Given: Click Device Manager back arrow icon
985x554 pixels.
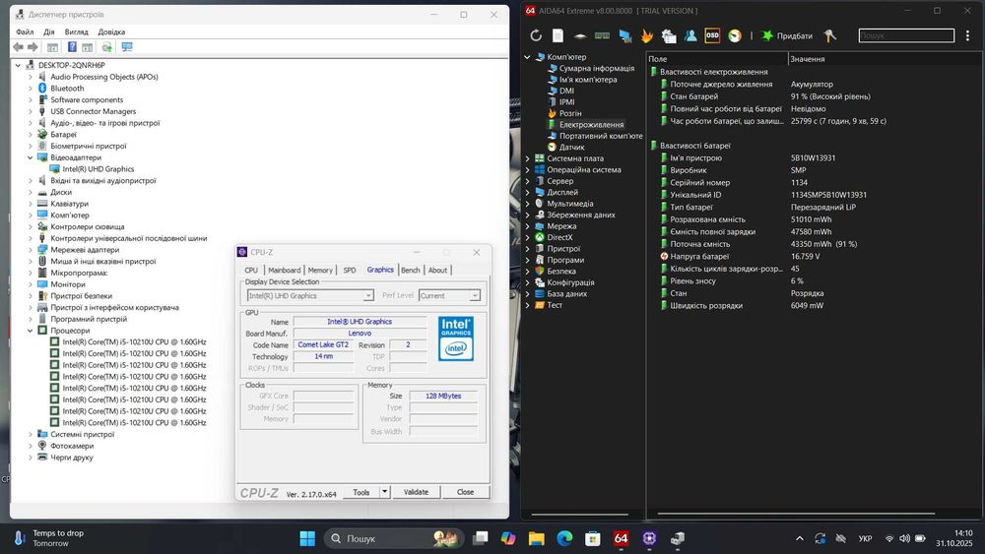Looking at the screenshot, I should [x=18, y=47].
